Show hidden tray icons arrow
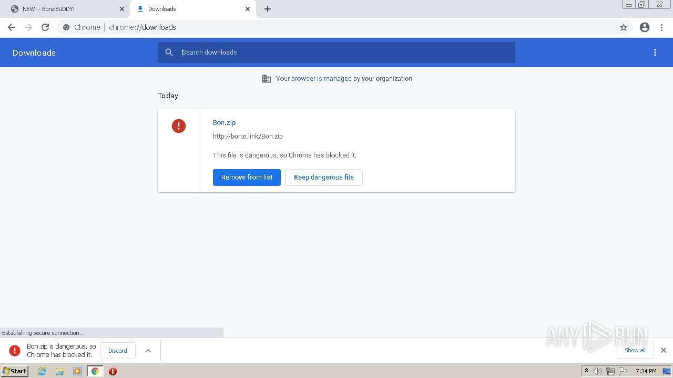The width and height of the screenshot is (673, 378). tap(586, 371)
